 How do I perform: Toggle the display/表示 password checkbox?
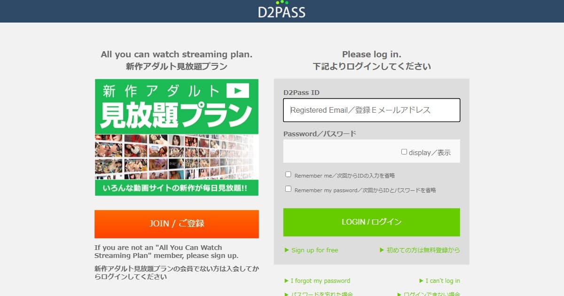click(404, 152)
